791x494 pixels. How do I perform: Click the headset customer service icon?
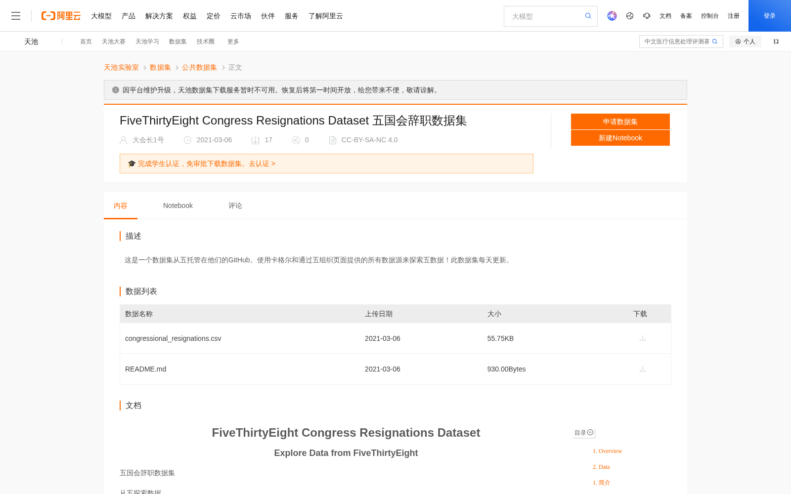click(x=647, y=16)
